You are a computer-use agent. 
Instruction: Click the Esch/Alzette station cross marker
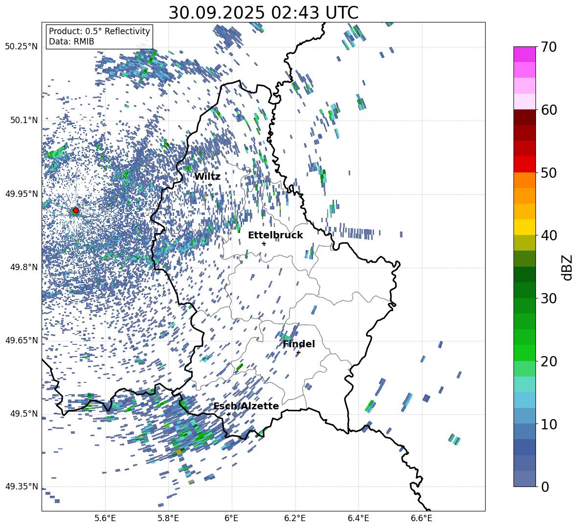tap(228, 414)
